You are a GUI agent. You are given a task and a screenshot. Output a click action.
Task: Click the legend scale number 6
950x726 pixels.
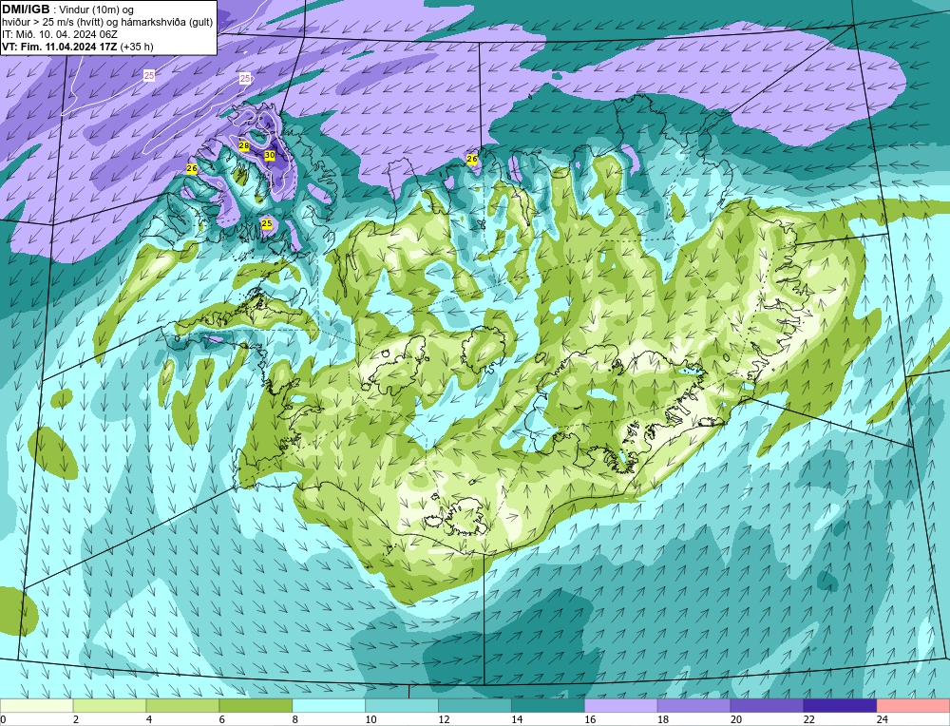coord(221,719)
